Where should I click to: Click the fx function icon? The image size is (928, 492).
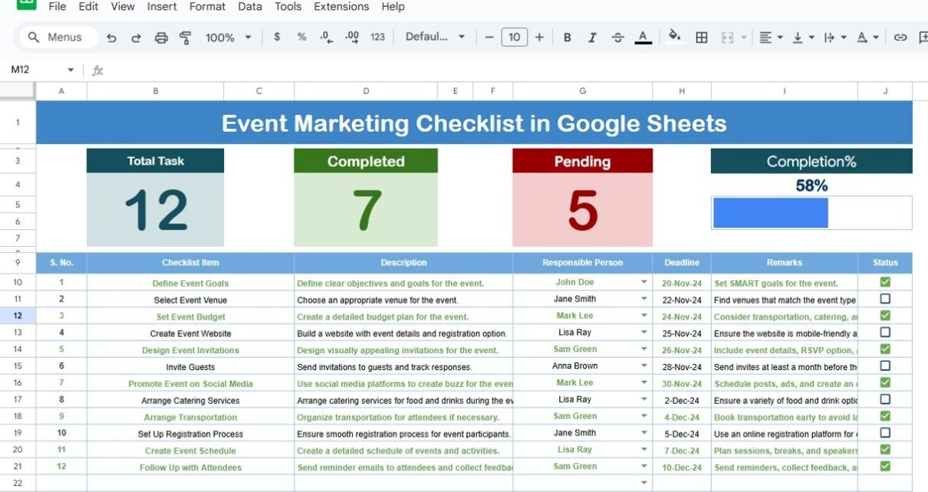pos(97,70)
